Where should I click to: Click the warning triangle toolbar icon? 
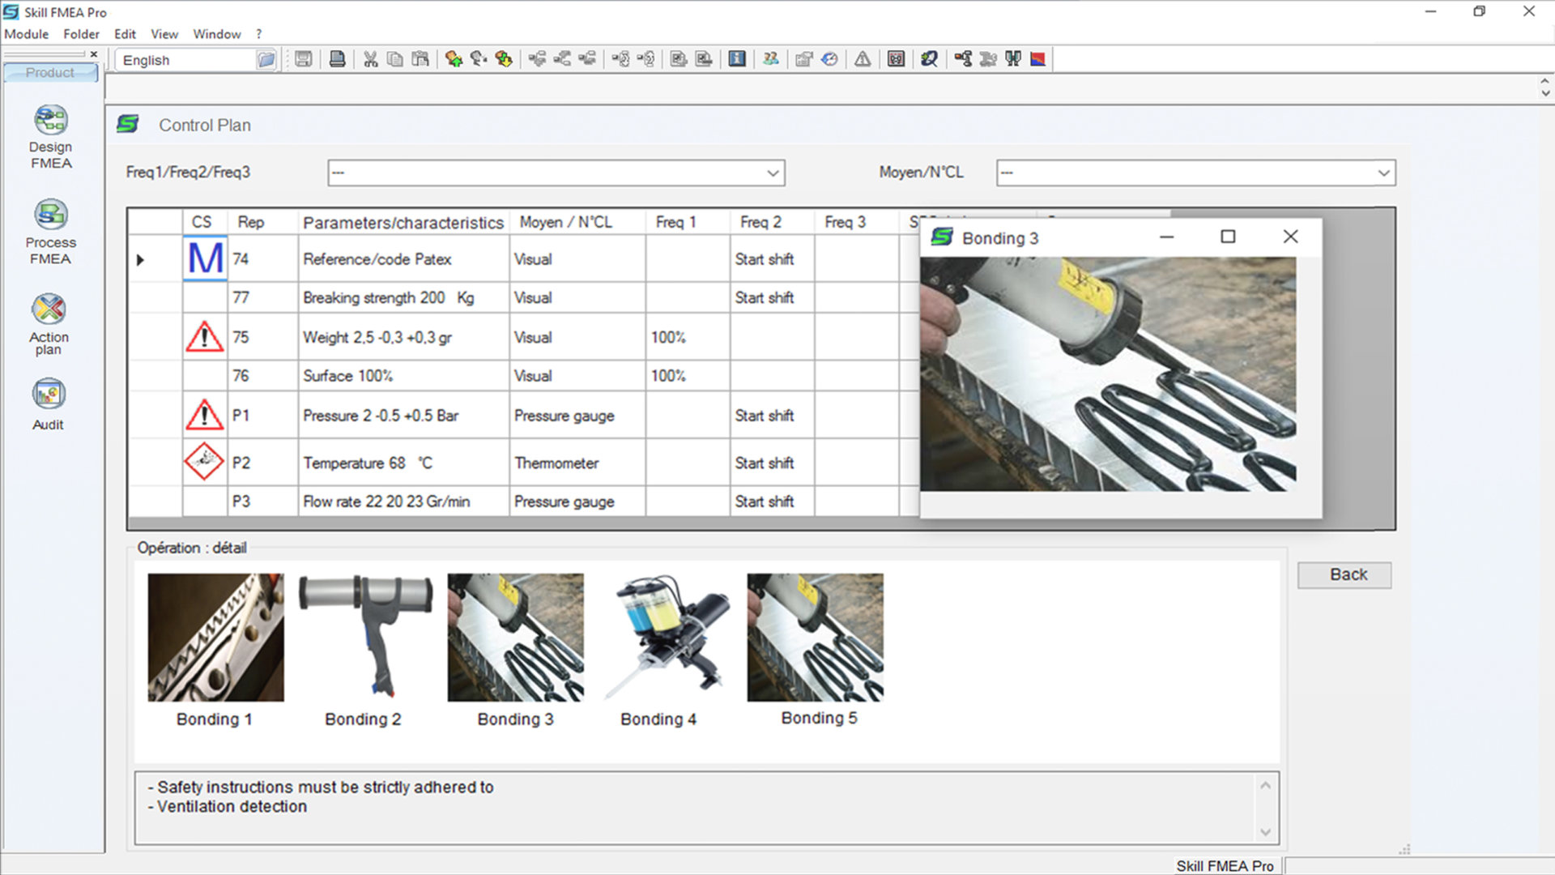point(863,59)
